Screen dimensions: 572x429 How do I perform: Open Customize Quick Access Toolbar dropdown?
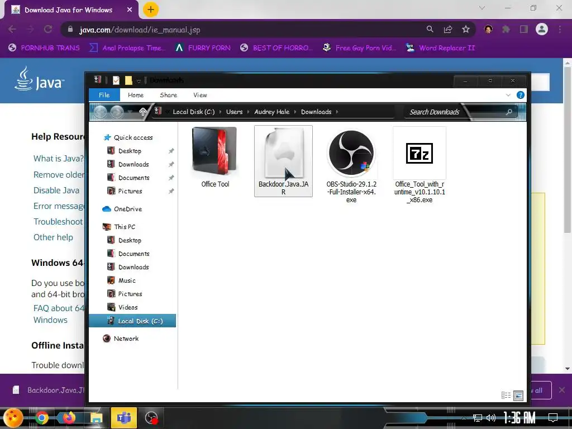139,80
